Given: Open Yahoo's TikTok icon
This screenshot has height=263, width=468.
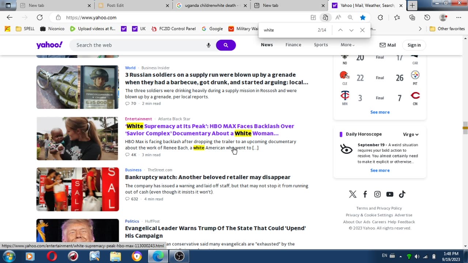Looking at the screenshot, I should 402,194.
